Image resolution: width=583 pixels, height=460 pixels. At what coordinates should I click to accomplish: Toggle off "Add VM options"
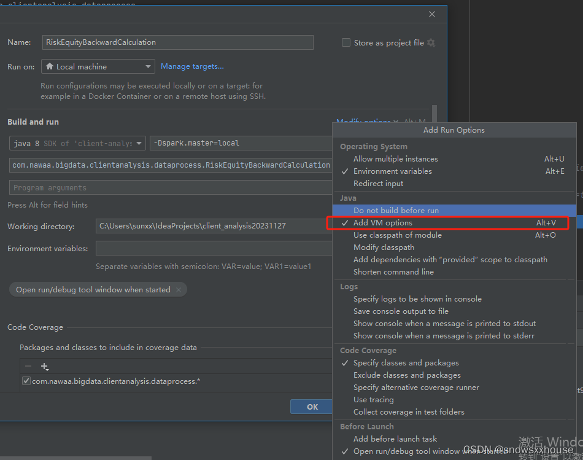pyautogui.click(x=381, y=222)
